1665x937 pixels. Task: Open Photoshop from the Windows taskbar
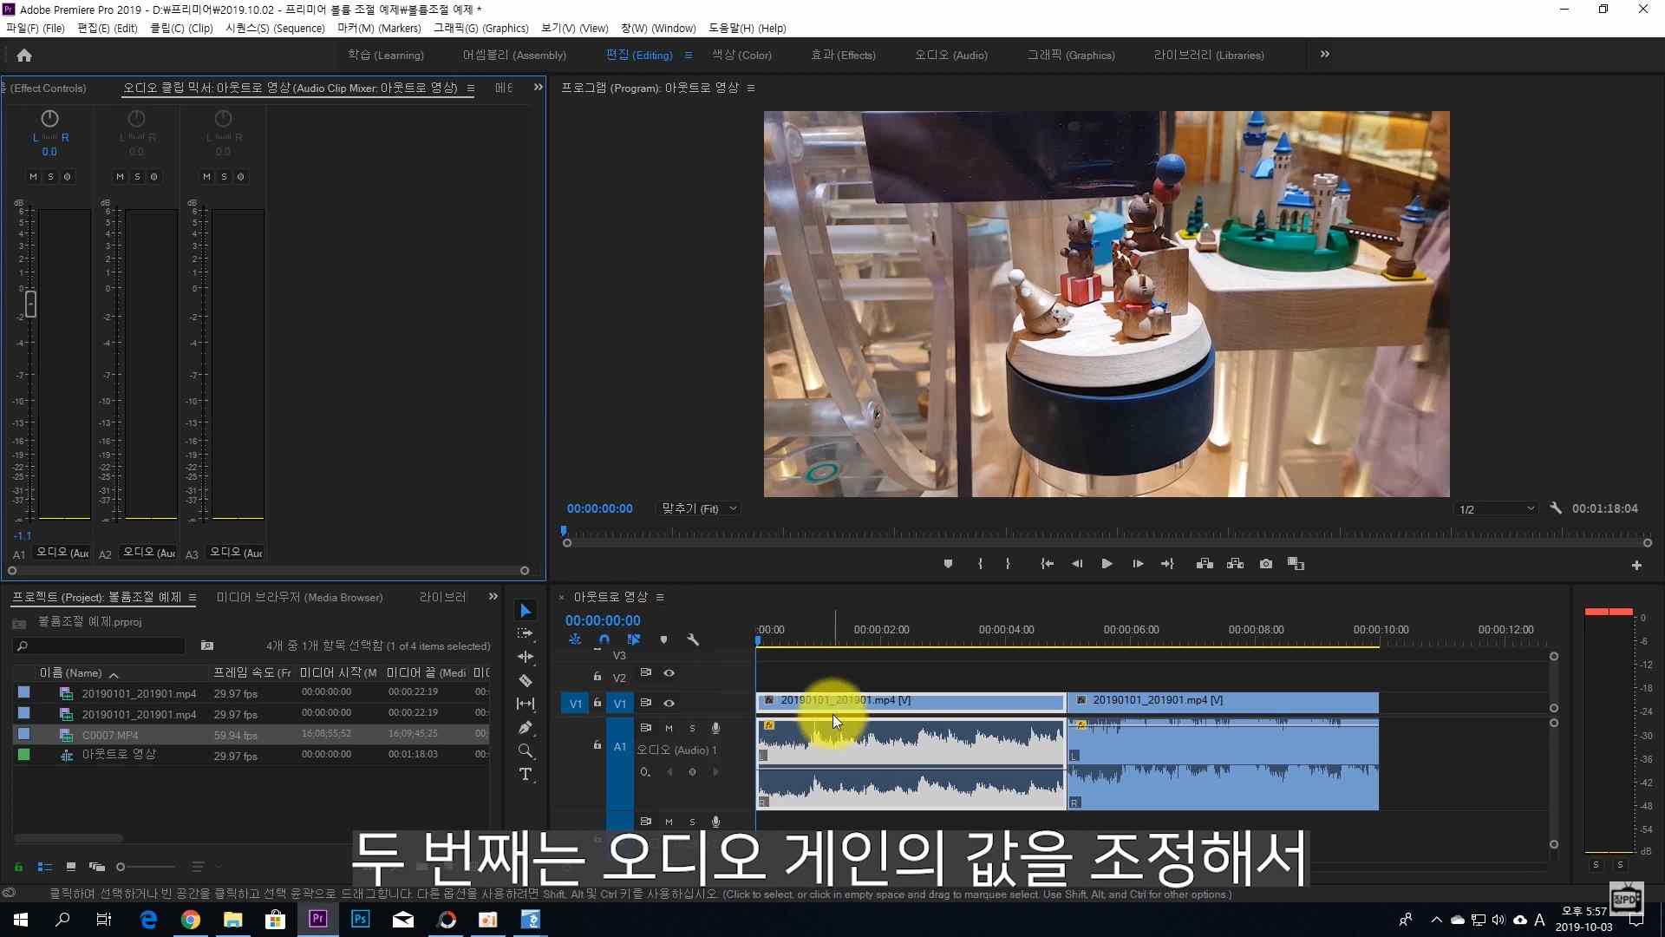[x=361, y=920]
